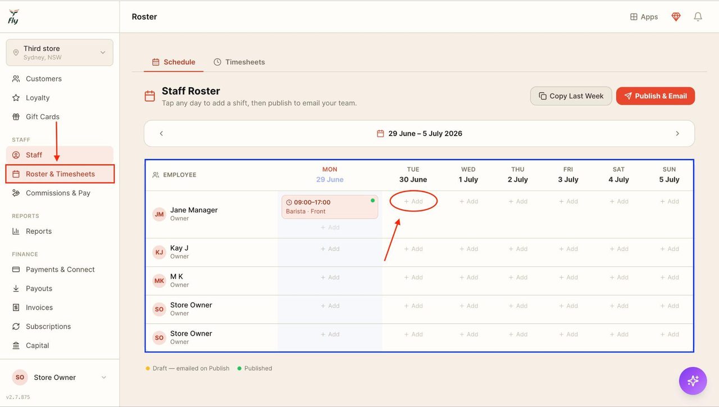Add Friday shift for M K
Image resolution: width=719 pixels, height=407 pixels.
(568, 278)
